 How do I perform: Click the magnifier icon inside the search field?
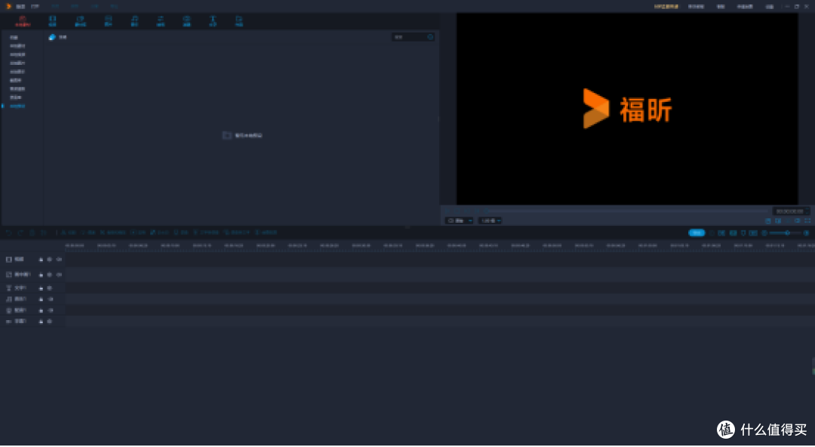[x=430, y=37]
